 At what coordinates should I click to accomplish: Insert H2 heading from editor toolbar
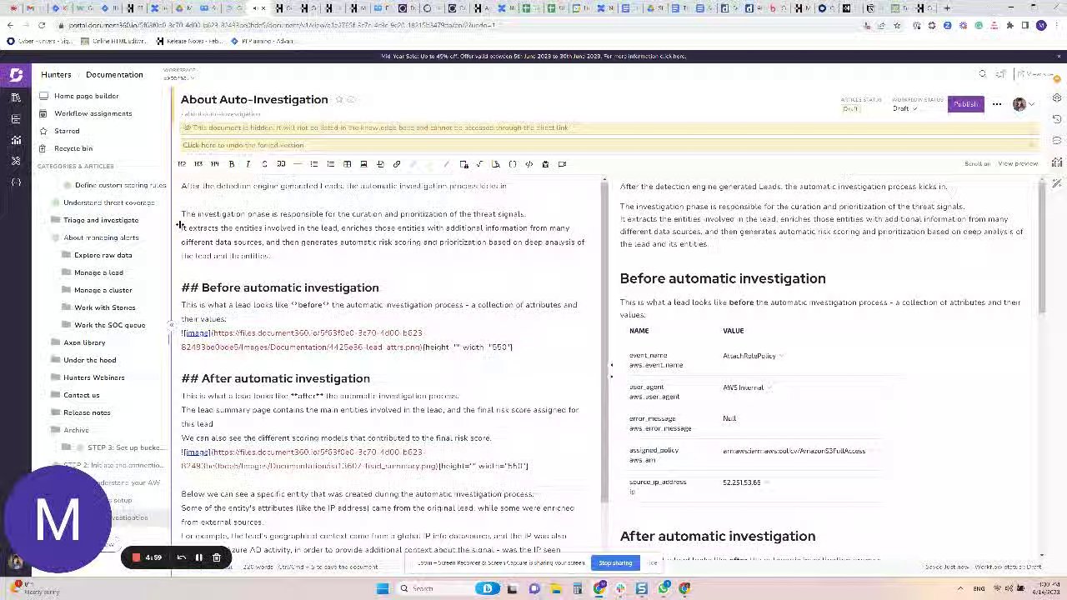[x=182, y=164]
